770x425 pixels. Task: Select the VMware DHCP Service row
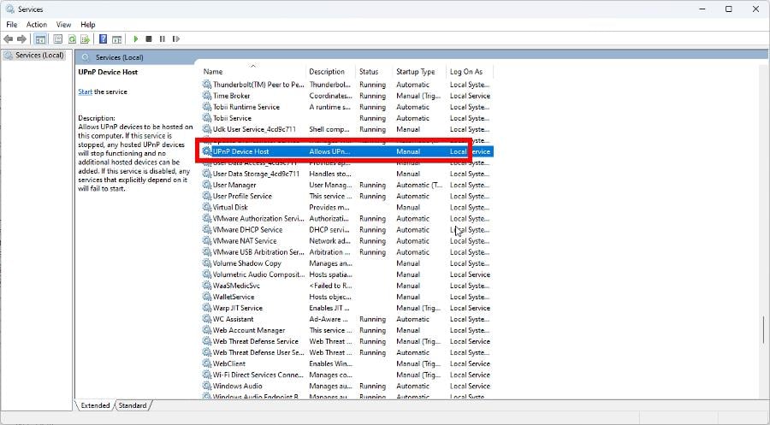click(x=346, y=230)
